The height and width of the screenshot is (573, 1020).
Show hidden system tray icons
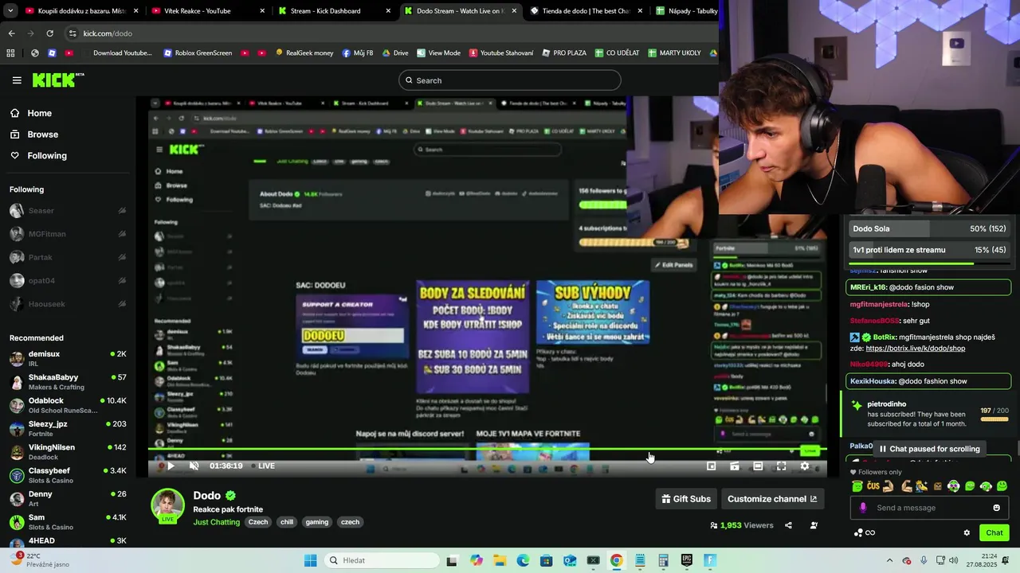889,560
